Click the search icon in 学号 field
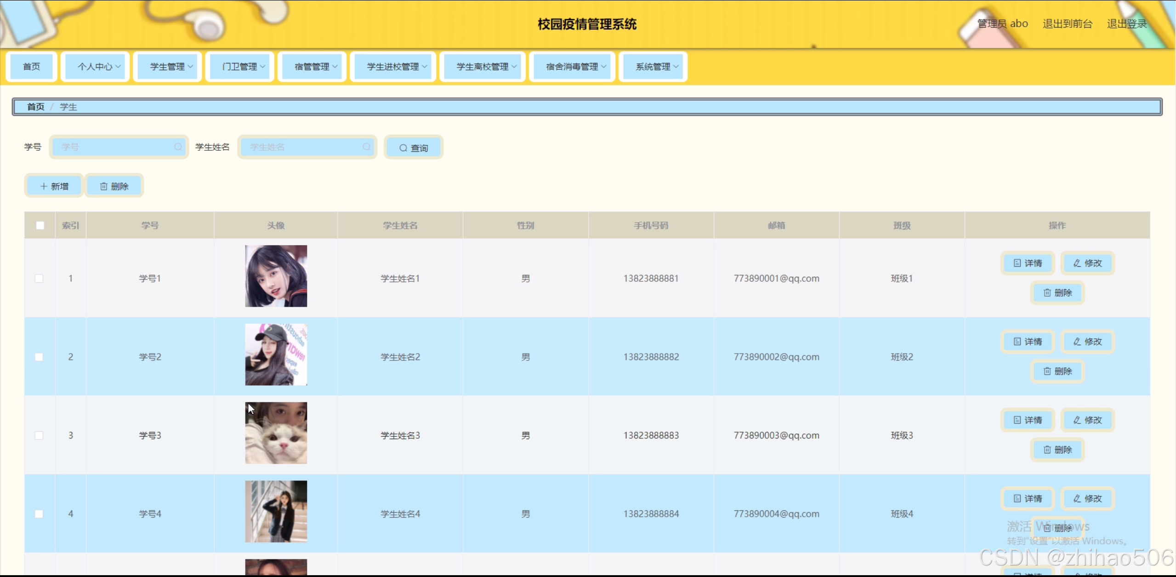The height and width of the screenshot is (577, 1176). click(x=177, y=147)
